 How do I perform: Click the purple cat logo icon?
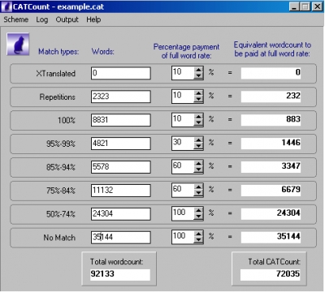tap(18, 44)
